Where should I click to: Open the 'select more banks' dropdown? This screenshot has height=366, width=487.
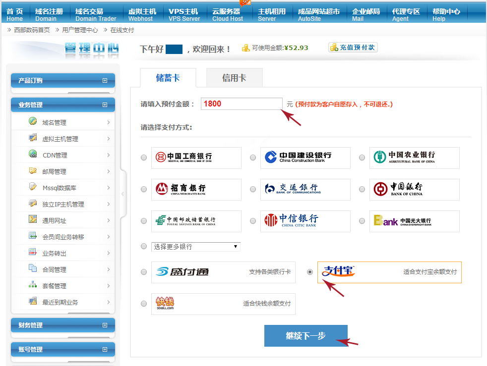tap(196, 246)
